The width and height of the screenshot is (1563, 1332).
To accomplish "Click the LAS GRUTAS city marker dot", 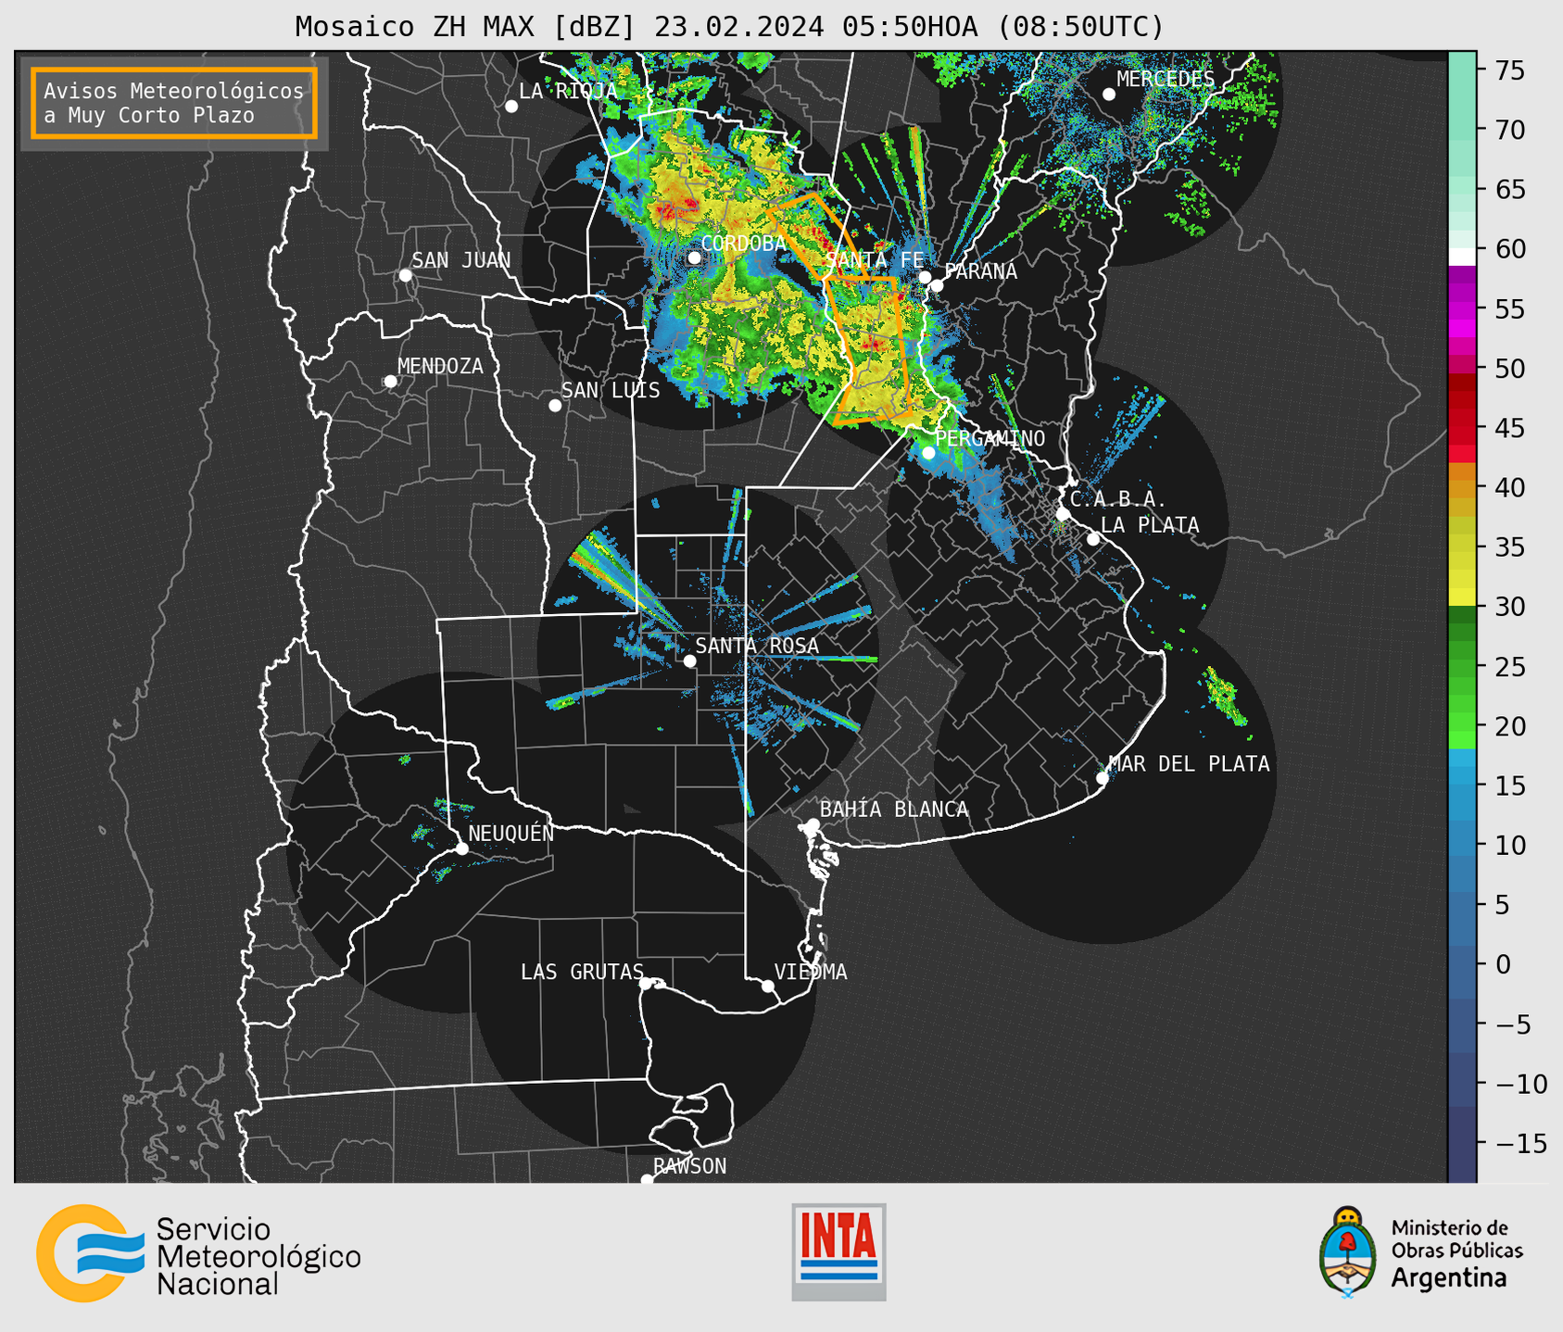I will pyautogui.click(x=646, y=984).
